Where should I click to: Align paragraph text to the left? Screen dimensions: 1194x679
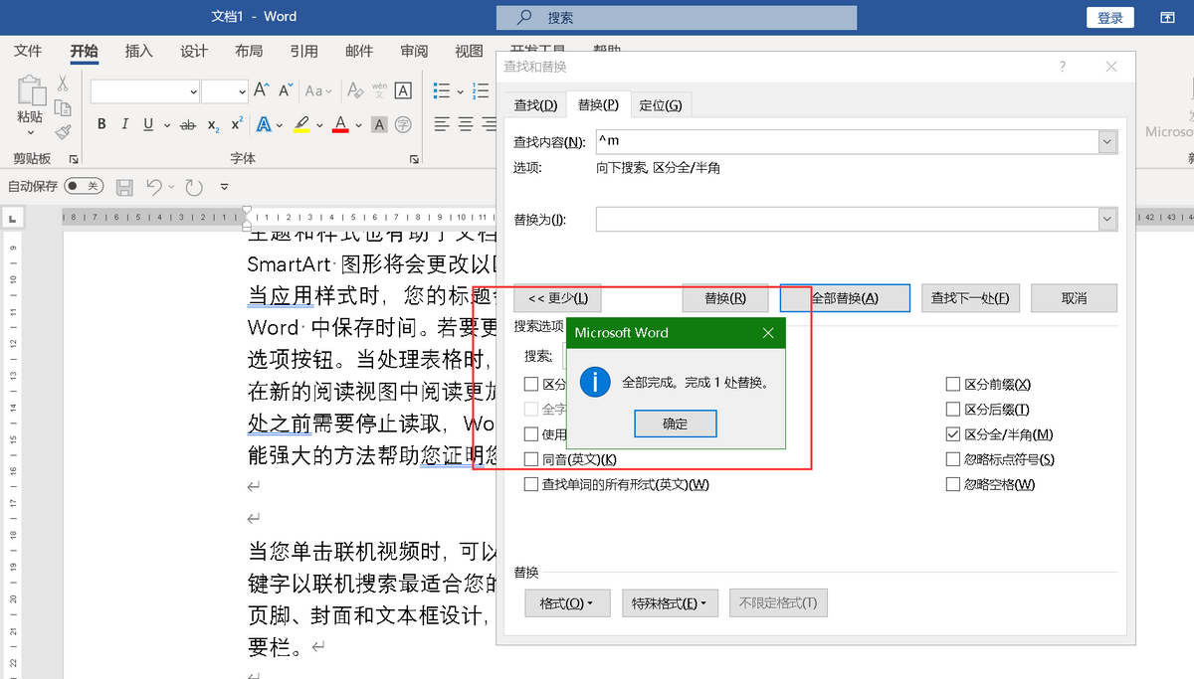click(x=442, y=125)
